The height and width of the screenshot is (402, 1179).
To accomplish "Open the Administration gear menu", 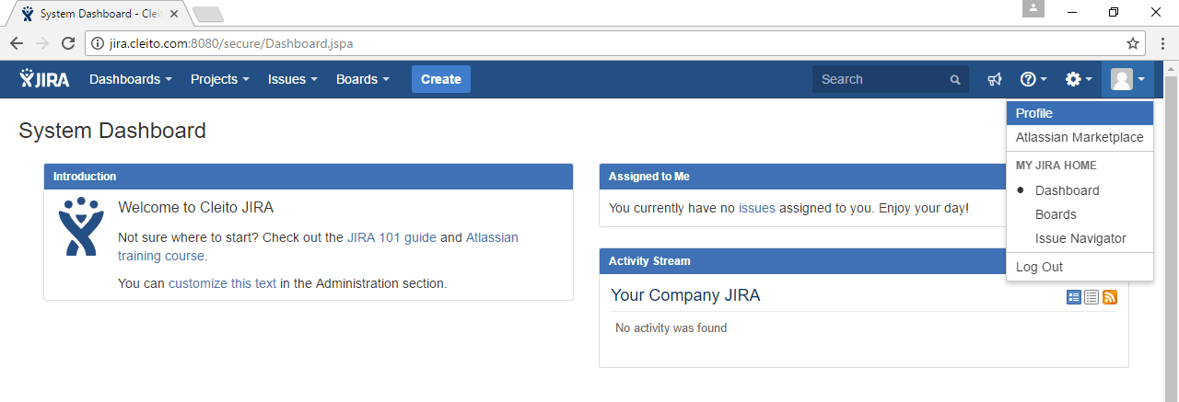I will click(x=1078, y=80).
